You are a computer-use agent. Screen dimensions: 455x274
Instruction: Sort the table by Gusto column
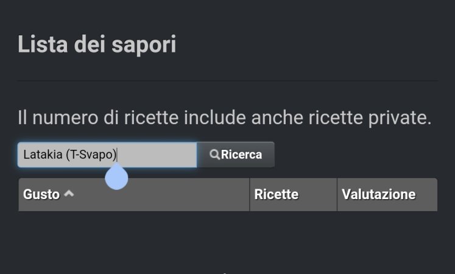(x=41, y=194)
